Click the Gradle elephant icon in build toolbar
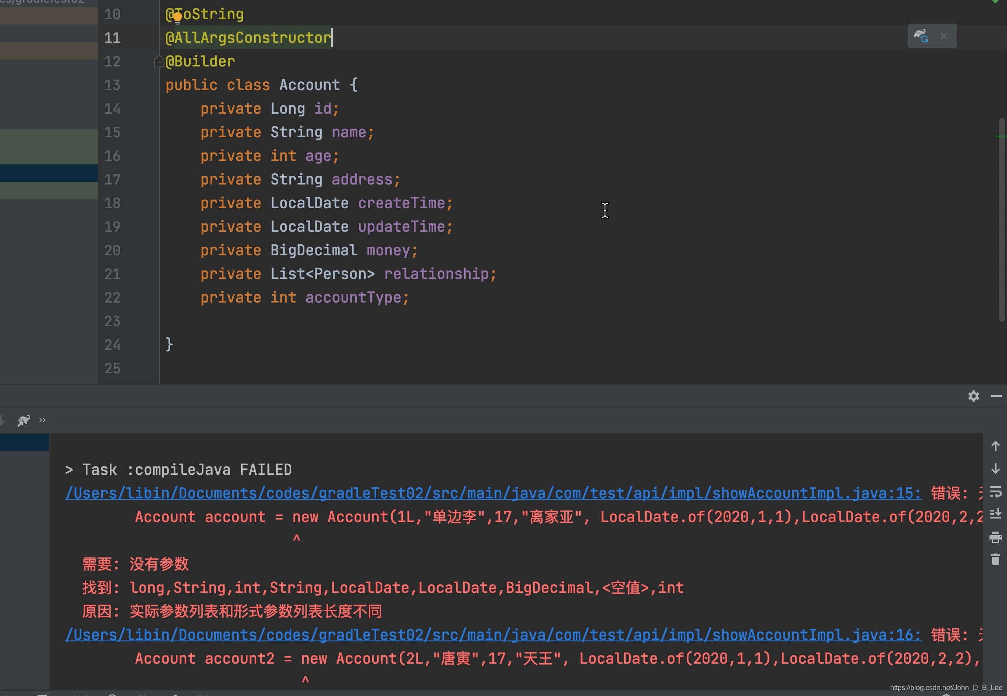Screen dimensions: 1007x696 (x=23, y=420)
